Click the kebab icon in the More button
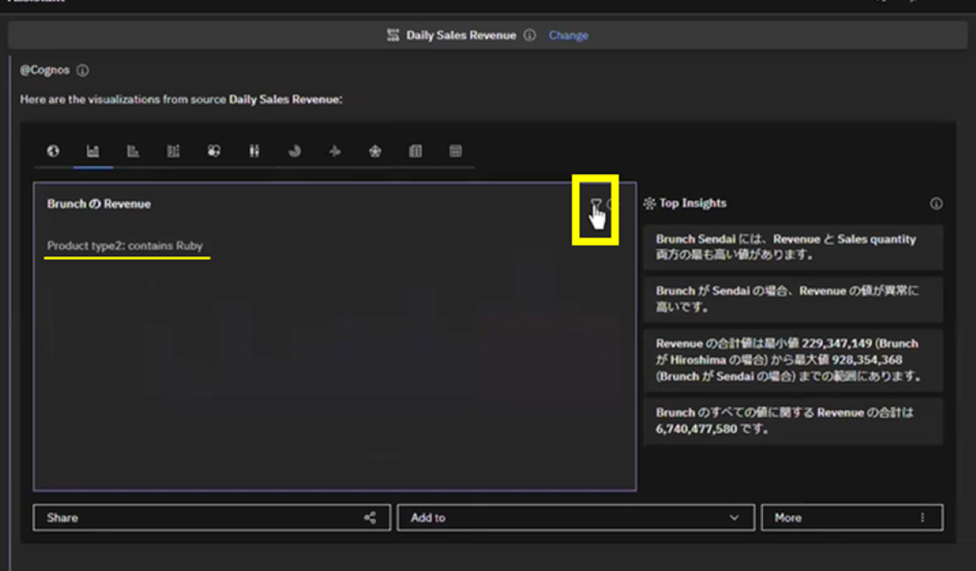The height and width of the screenshot is (571, 976). tap(922, 517)
